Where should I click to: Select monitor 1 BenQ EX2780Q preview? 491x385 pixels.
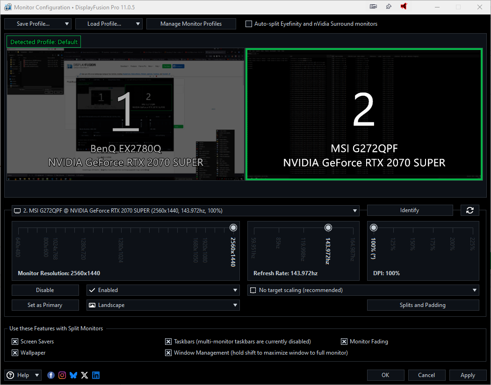(x=125, y=114)
